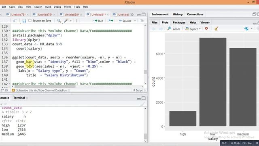Open the compile report notebook icon

coord(77,21)
